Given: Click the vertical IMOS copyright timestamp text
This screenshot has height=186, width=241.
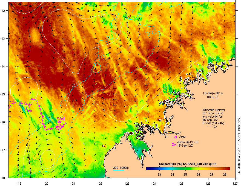Looking at the screenshot, I should 239,146.
